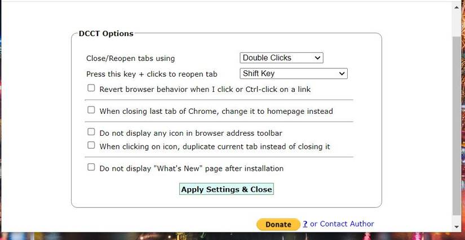The image size is (465, 240).
Task: Tick Do not display What's New checkbox
Action: tap(91, 167)
